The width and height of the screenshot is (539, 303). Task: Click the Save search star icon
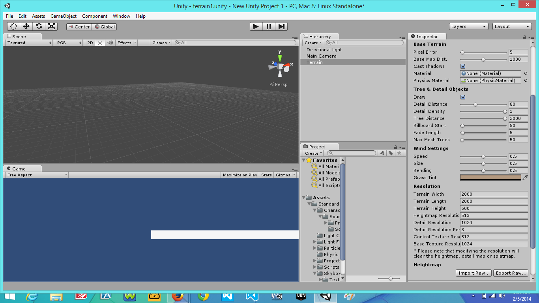pyautogui.click(x=399, y=153)
